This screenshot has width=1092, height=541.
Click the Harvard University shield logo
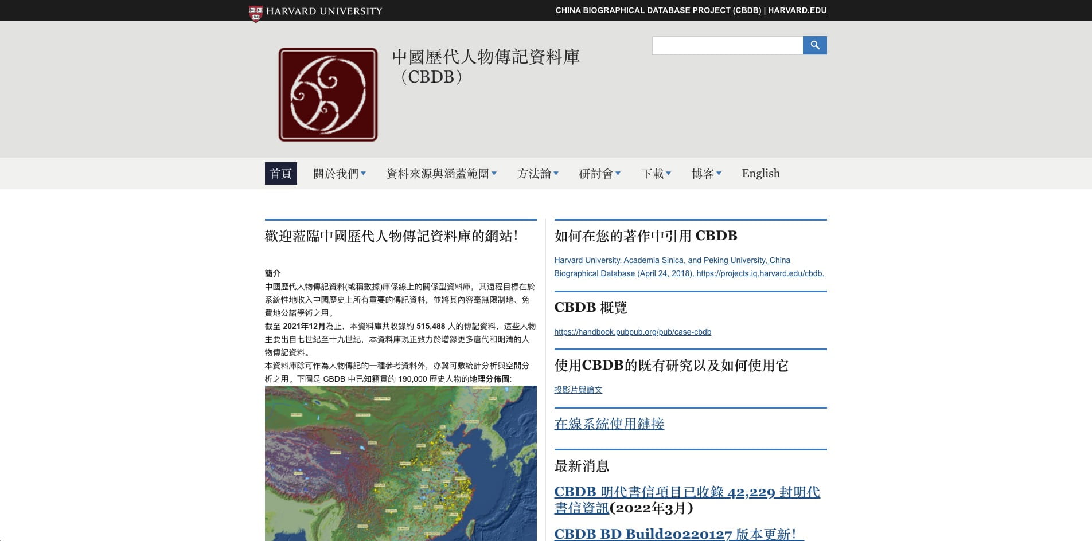[256, 10]
